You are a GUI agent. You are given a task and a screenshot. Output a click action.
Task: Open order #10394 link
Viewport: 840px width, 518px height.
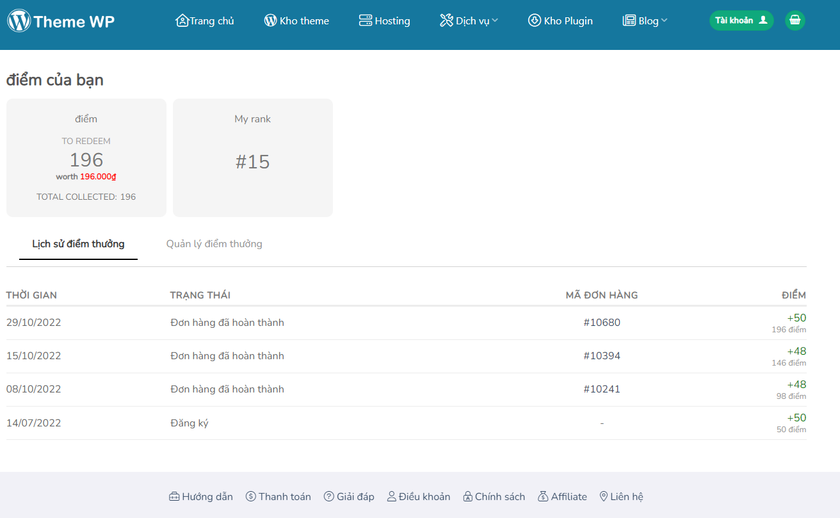click(602, 356)
